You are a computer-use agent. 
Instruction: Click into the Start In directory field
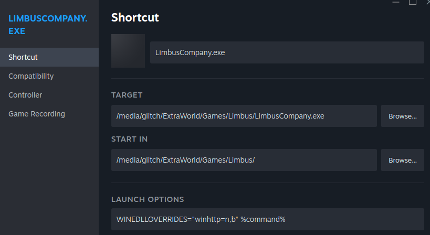pyautogui.click(x=244, y=160)
